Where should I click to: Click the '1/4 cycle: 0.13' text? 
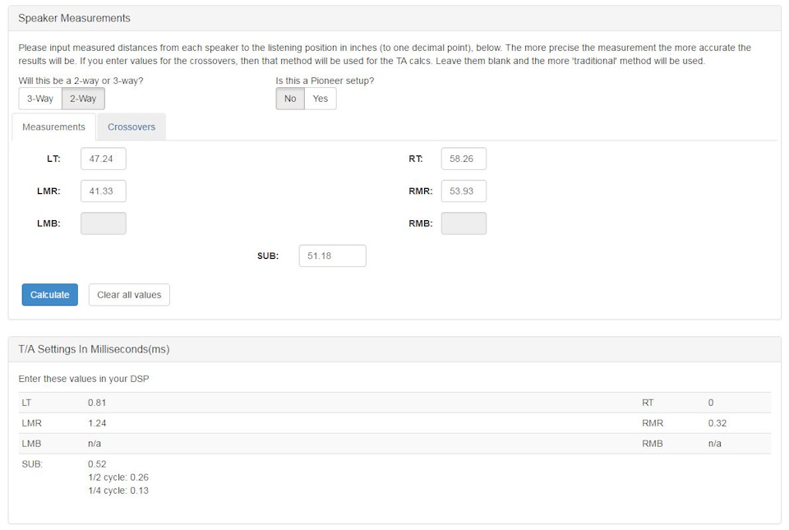[x=118, y=491]
